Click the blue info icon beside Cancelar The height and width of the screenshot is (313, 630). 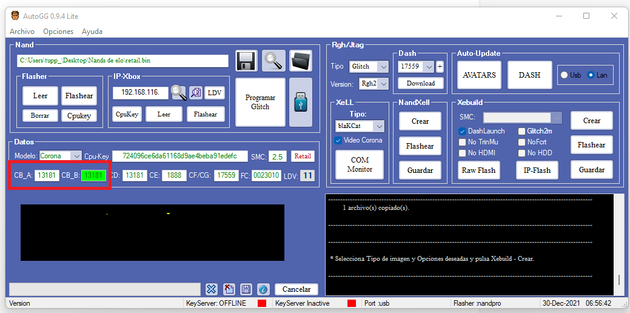(263, 289)
